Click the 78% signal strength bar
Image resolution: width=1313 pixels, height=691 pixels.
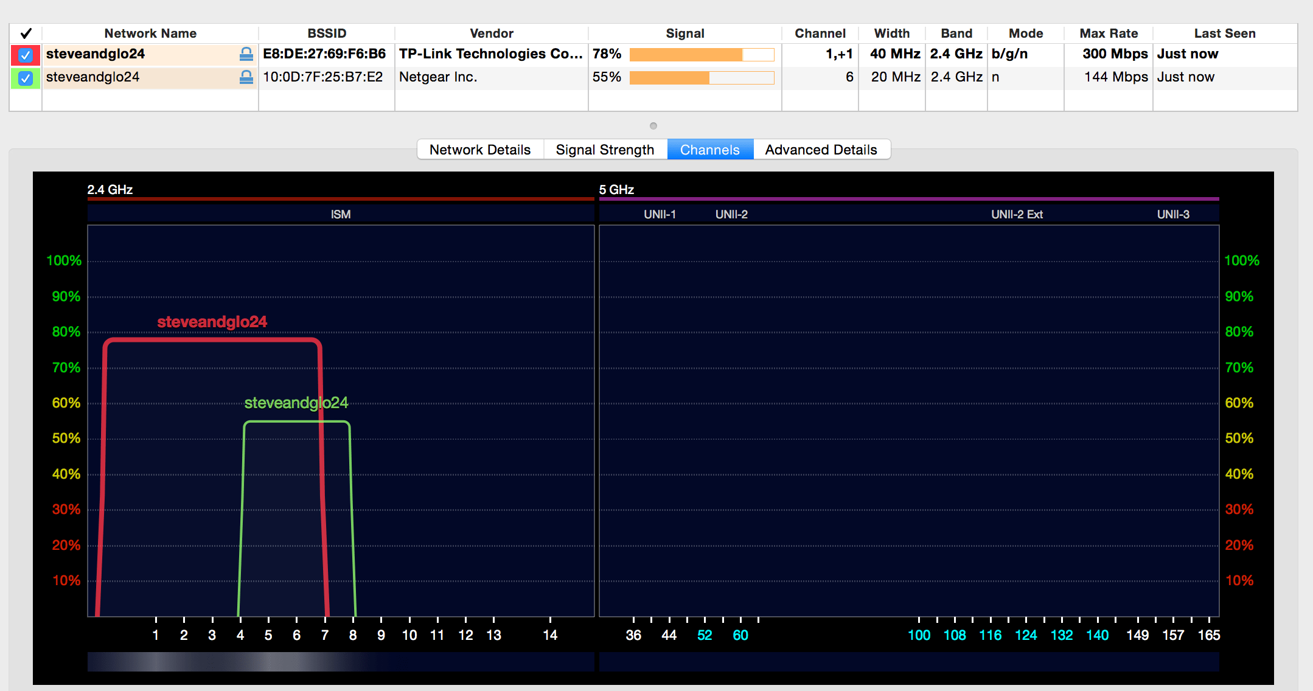coord(701,55)
